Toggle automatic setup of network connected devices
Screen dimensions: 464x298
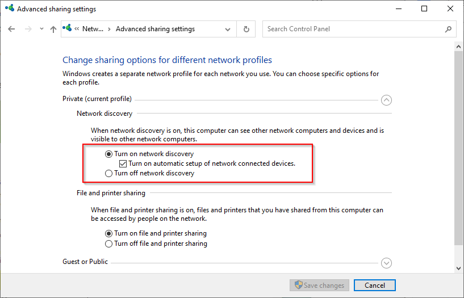(x=123, y=163)
